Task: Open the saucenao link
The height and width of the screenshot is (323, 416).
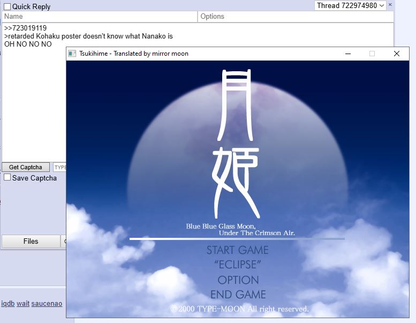Action: pyautogui.click(x=47, y=304)
